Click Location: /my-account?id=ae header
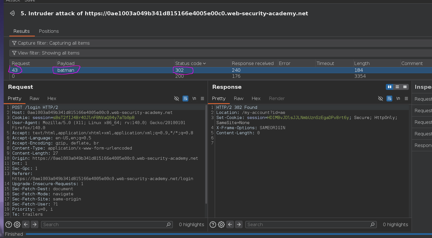This screenshot has height=238, width=432. point(251,112)
